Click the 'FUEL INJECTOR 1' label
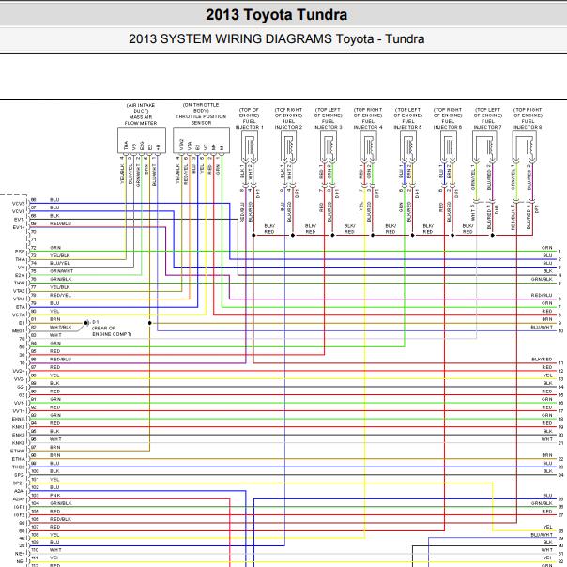567x567 pixels. (249, 124)
